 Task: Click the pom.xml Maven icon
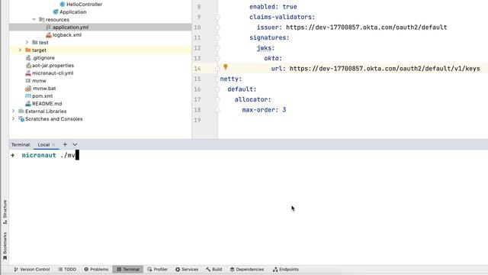[28, 96]
